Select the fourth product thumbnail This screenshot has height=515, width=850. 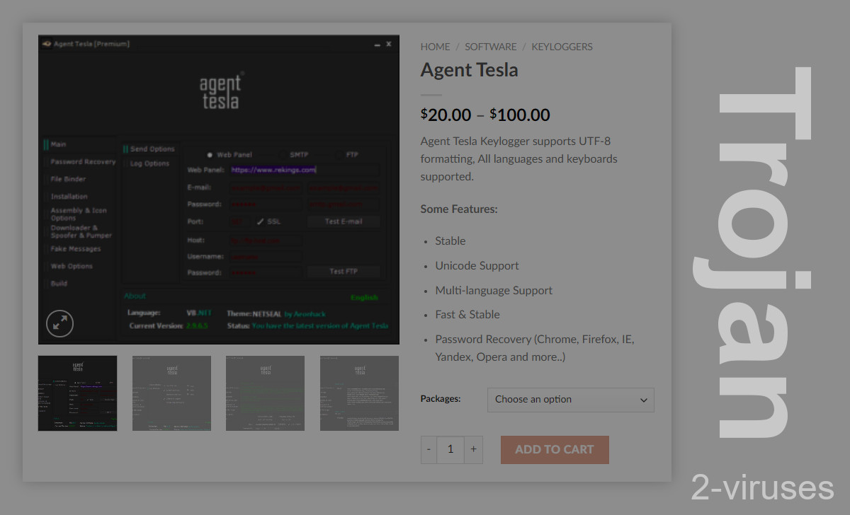click(x=359, y=393)
